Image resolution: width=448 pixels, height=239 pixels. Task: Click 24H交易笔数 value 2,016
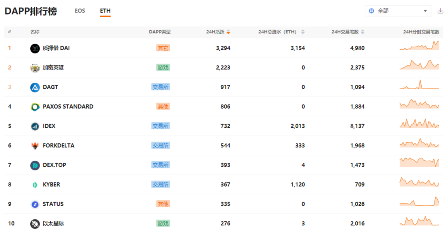click(x=357, y=223)
